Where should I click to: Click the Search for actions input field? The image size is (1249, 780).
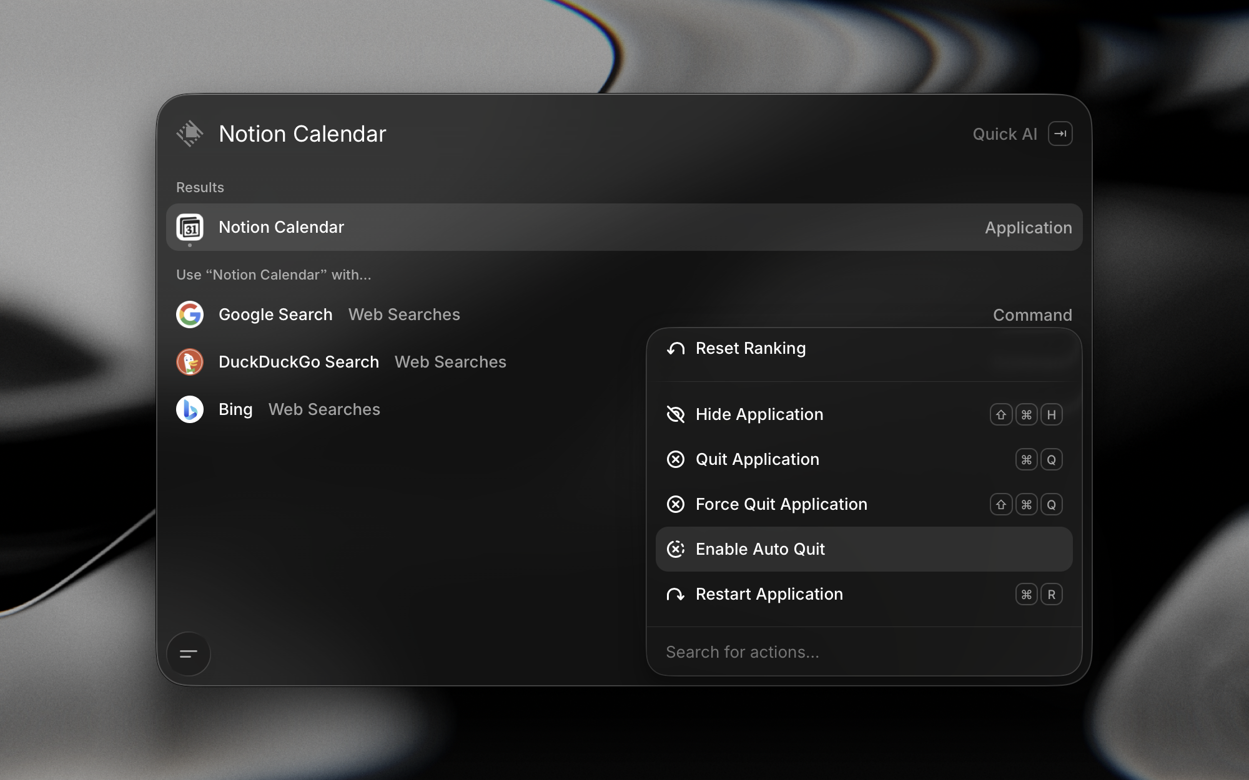pos(864,652)
